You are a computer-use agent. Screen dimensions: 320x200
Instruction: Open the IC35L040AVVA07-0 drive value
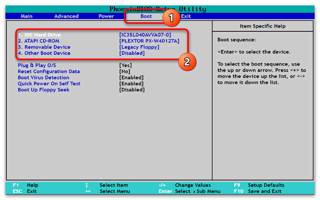point(145,35)
